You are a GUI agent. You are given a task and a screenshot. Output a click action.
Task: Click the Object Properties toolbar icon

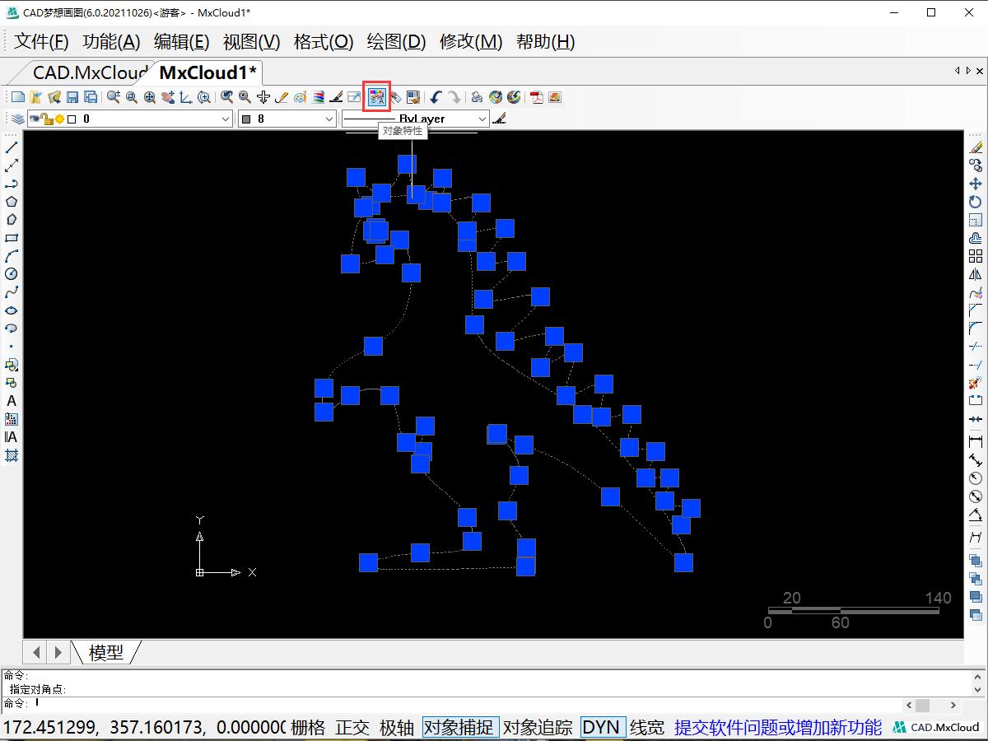pyautogui.click(x=377, y=97)
